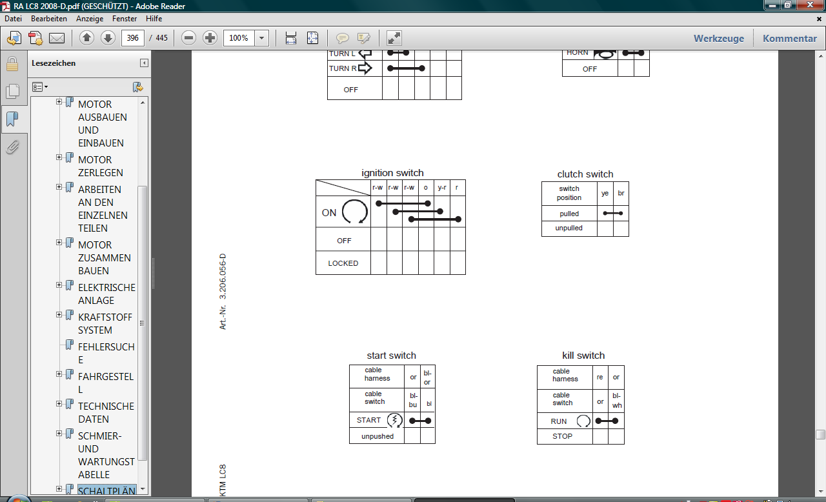
Task: Click the page number input field
Action: [133, 38]
